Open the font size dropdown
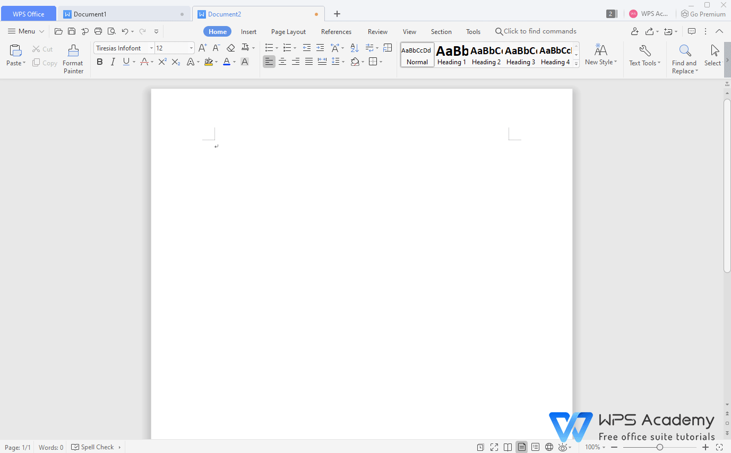Screen dimensions: 731x453 [191, 47]
